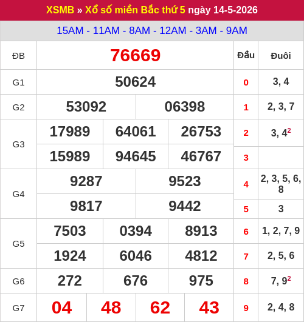Screen dimensions: 304x322
Task: Click the G7 row label
Action: coord(18,308)
